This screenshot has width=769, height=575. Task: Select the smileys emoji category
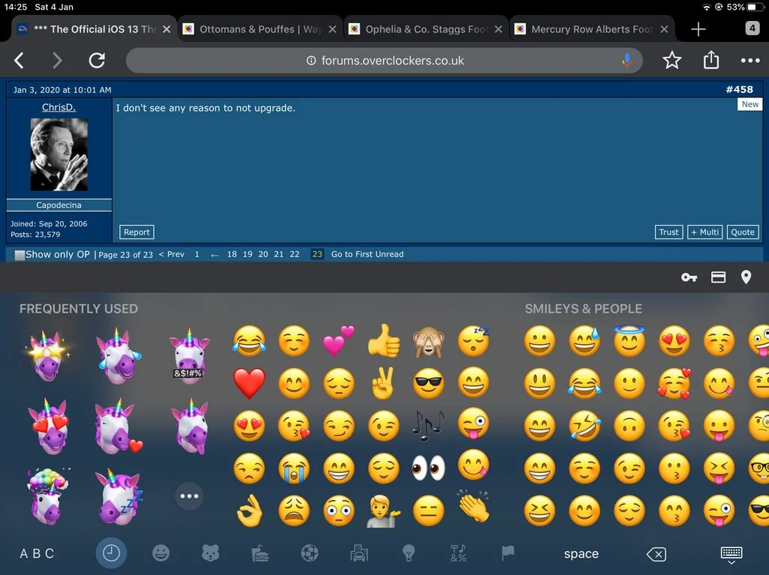click(161, 553)
